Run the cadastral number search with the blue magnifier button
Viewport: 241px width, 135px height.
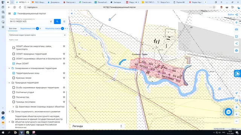click(x=57, y=21)
